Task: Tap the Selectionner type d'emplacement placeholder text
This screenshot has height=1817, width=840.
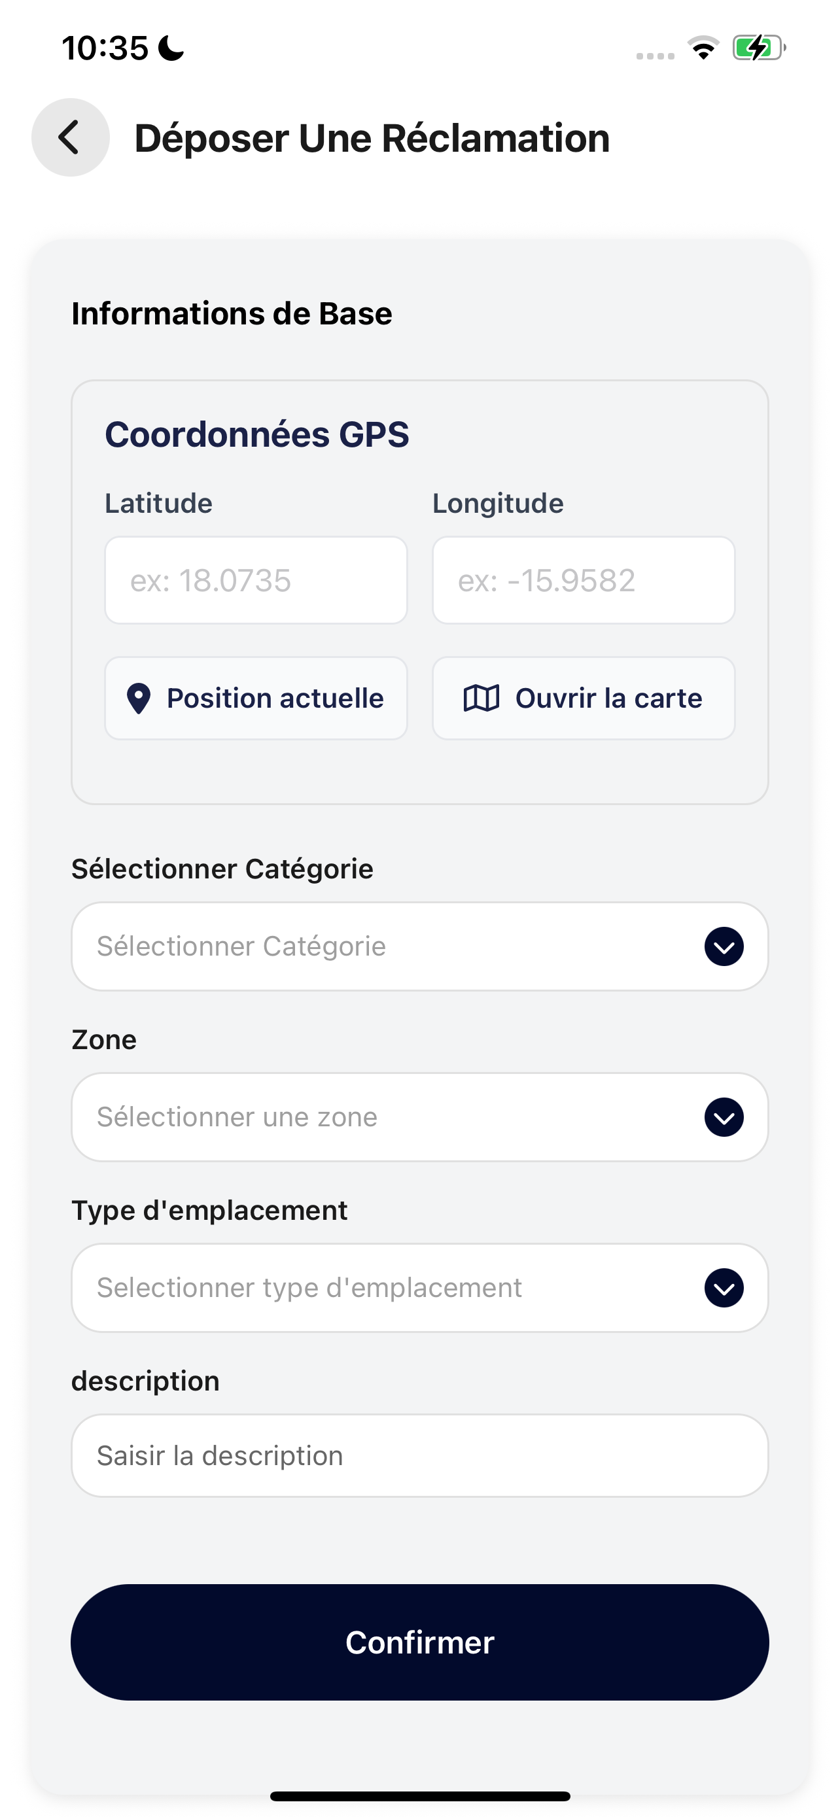Action: pyautogui.click(x=309, y=1288)
